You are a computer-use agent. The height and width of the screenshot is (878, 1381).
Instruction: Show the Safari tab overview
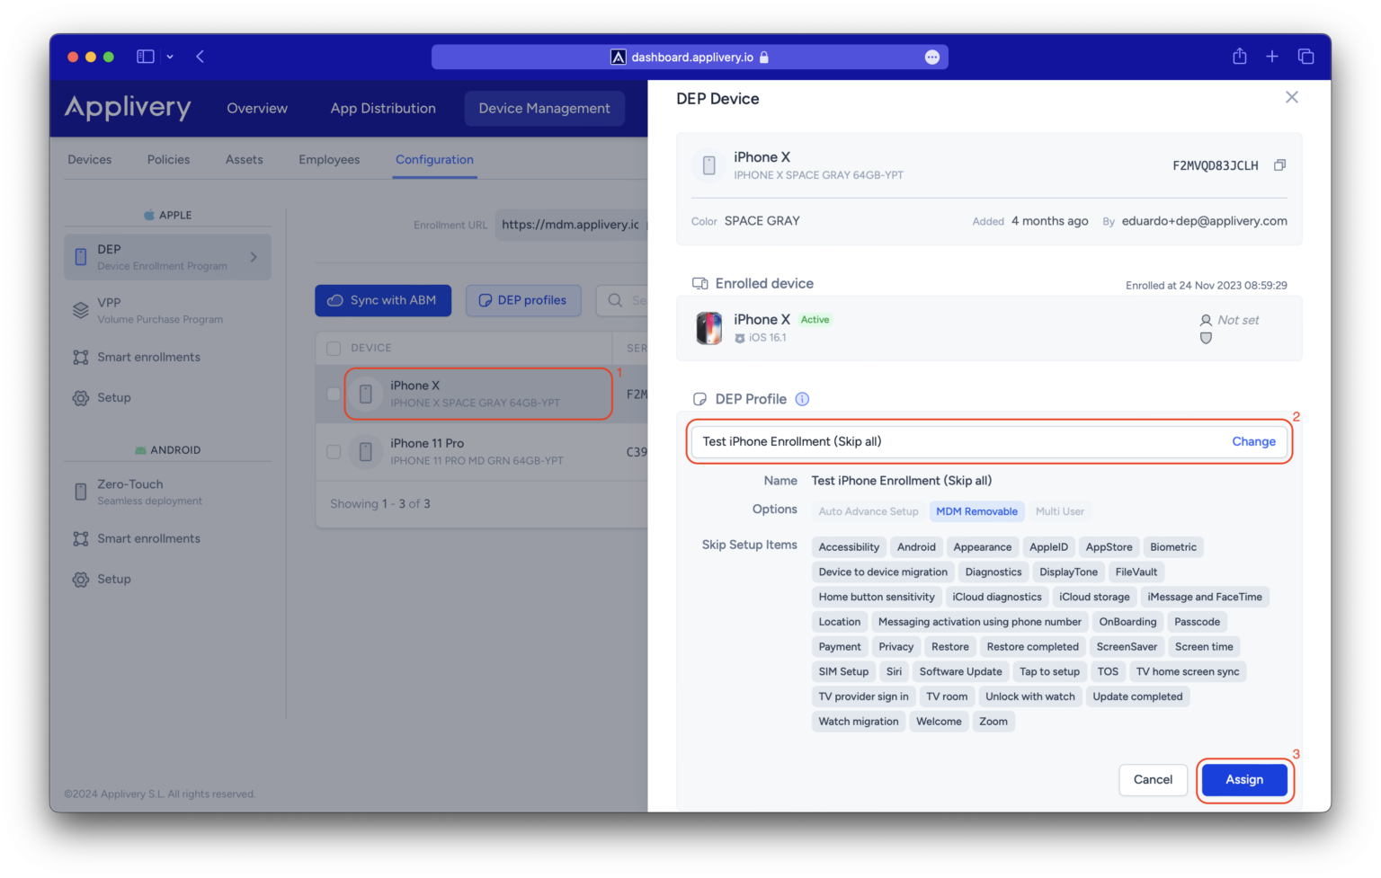pos(1305,57)
